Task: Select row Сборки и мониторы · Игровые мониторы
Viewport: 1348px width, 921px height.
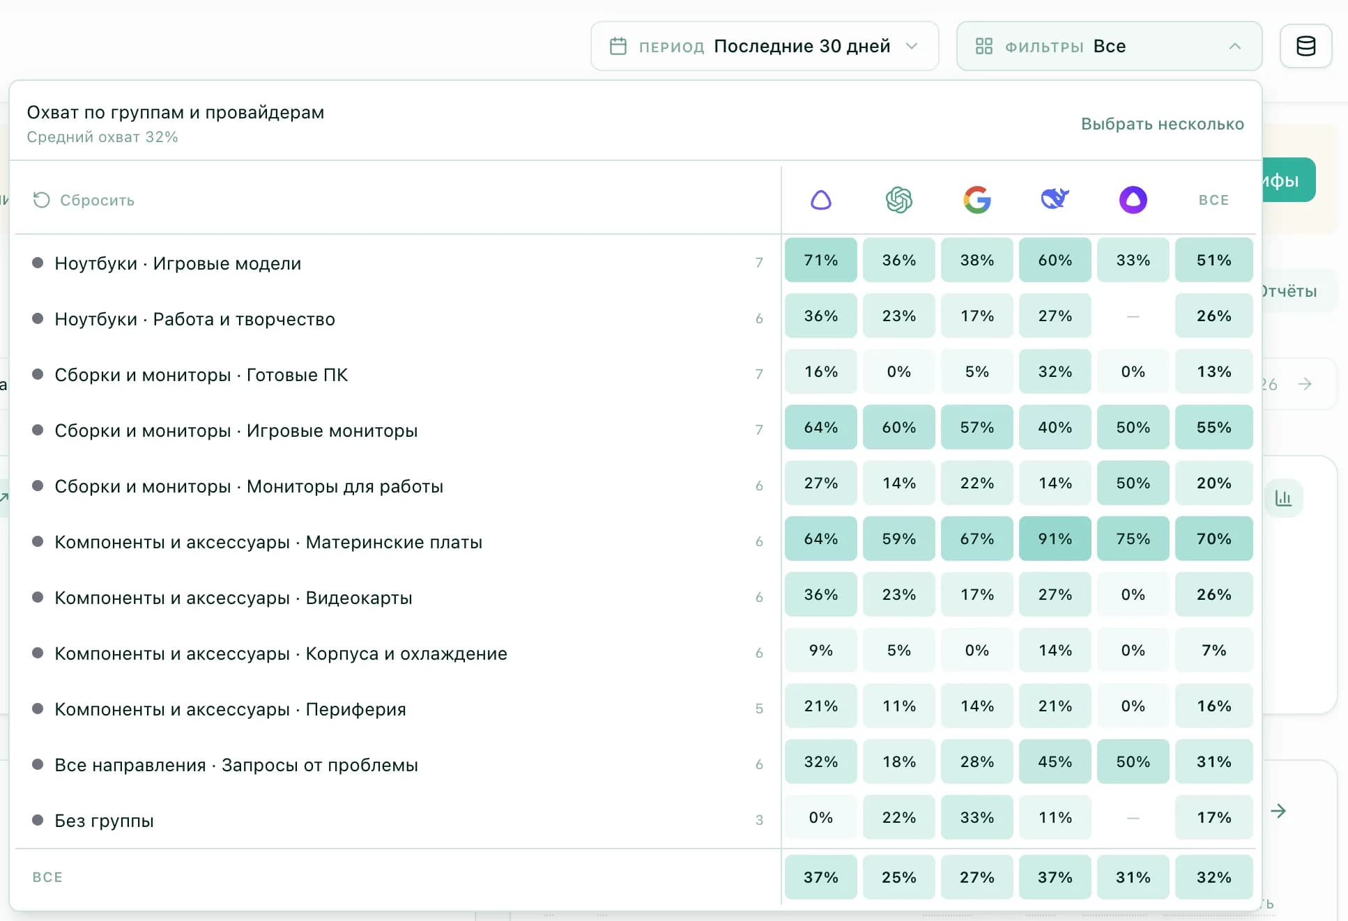Action: click(x=398, y=431)
